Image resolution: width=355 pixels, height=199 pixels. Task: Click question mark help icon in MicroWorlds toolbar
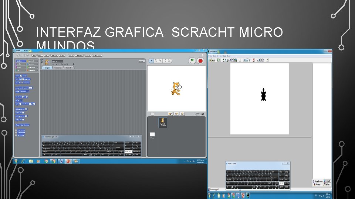[267, 60]
